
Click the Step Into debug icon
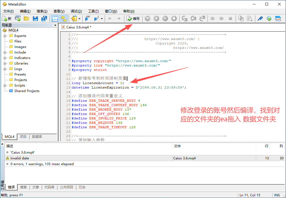(x=185, y=18)
